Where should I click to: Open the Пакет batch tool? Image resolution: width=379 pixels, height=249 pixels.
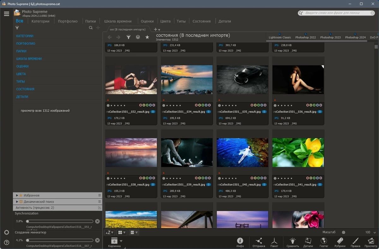[x=274, y=242]
